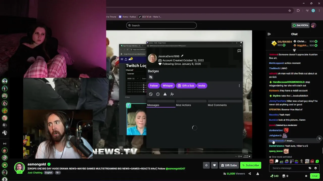Image resolution: width=323 pixels, height=181 pixels.
Task: Open the shop icon showing 0
Action: click(x=285, y=176)
